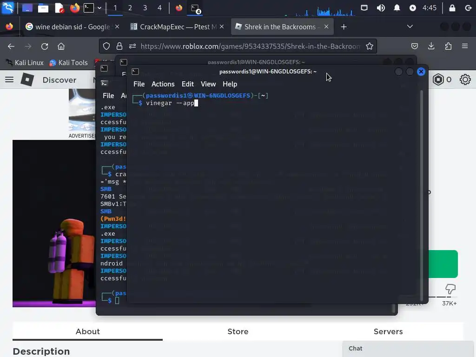476x357 pixels.
Task: Open the text editor panel launcher
Action: [59, 7]
